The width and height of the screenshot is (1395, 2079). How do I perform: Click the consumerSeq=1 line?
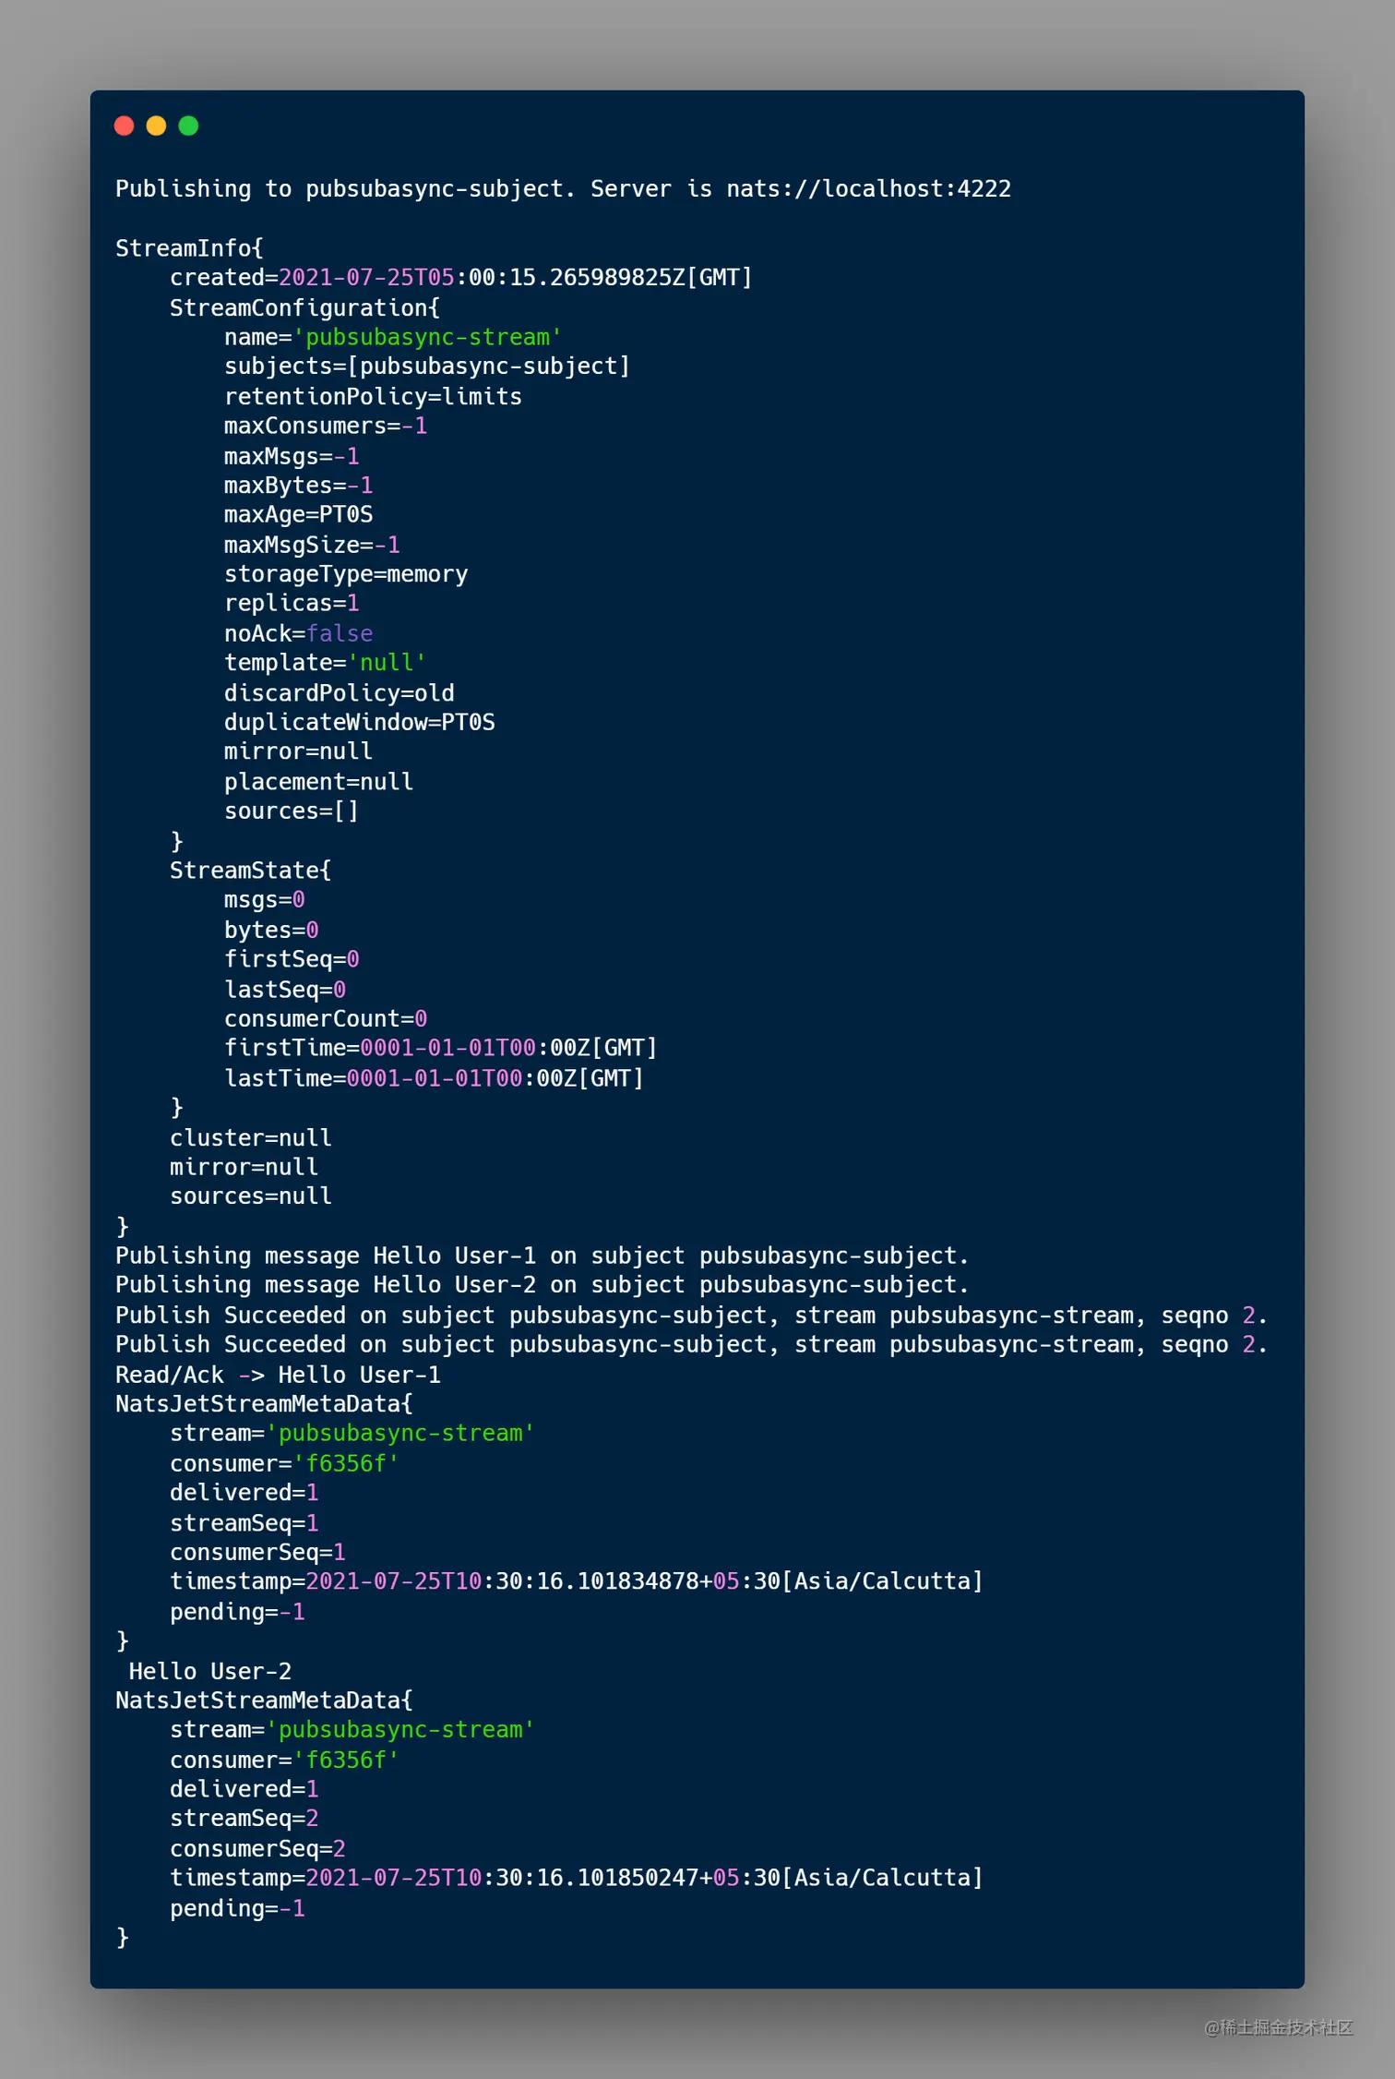coord(257,1553)
